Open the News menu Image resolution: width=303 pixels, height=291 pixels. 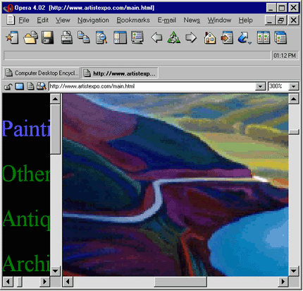(192, 20)
